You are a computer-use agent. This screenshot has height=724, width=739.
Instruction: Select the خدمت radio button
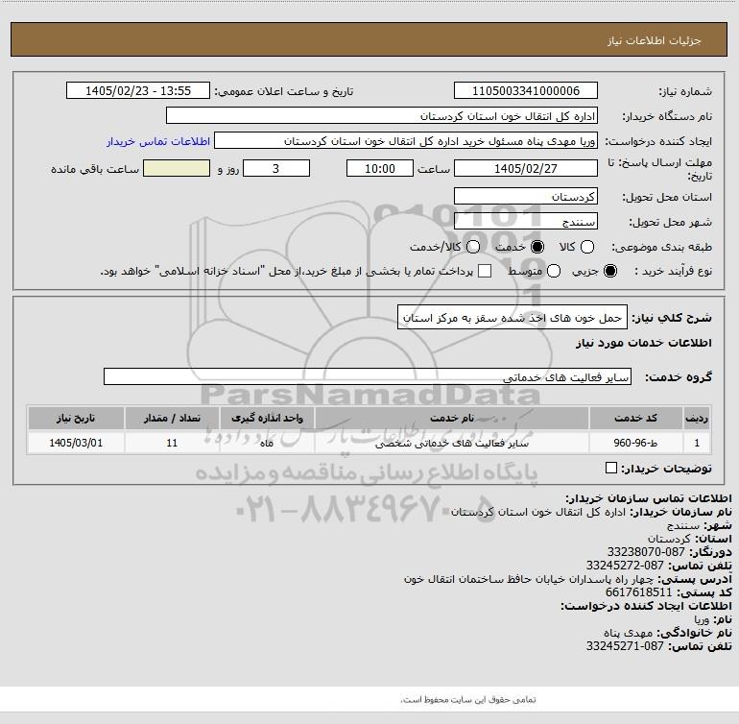coord(536,247)
